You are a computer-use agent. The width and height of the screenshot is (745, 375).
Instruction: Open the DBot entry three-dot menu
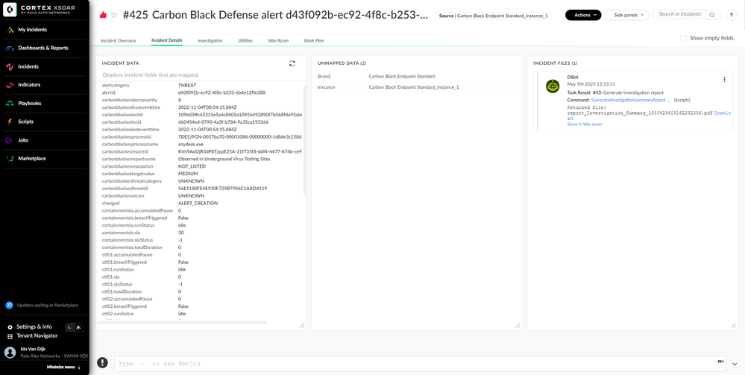click(x=724, y=79)
